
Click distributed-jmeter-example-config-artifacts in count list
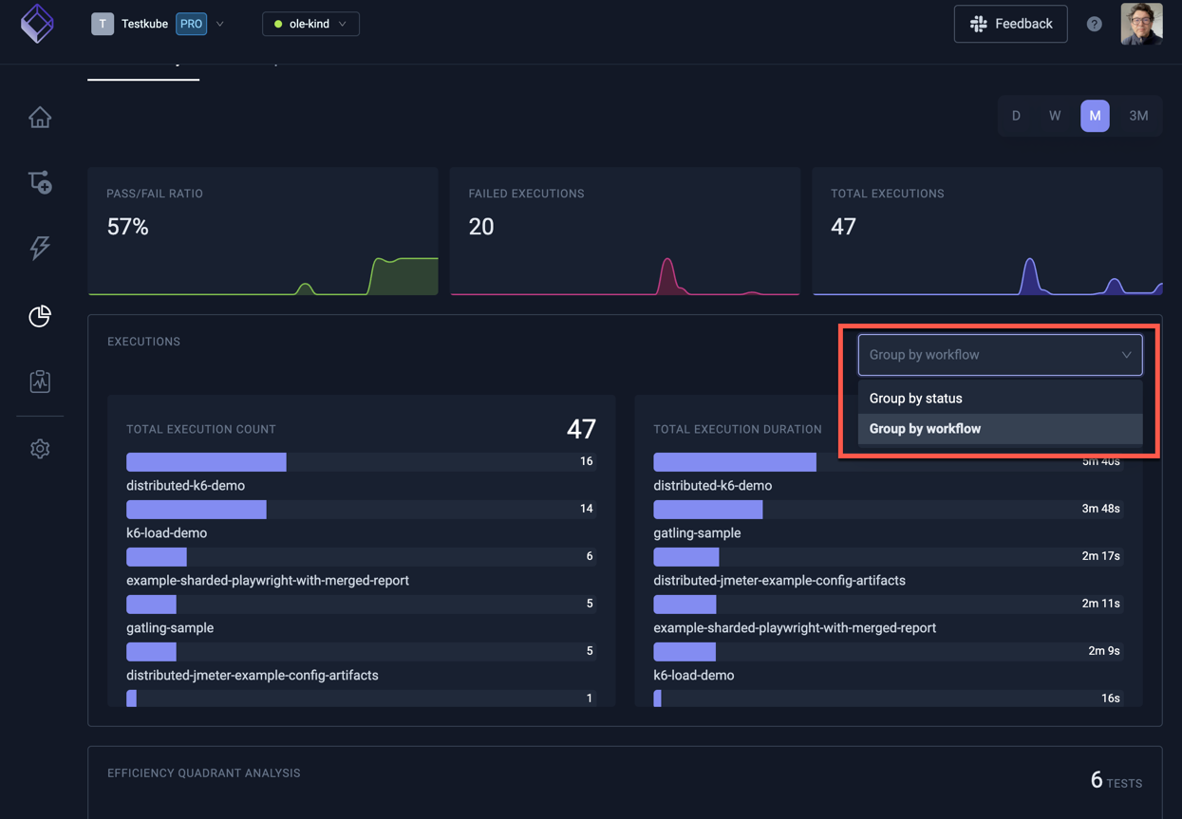(x=253, y=675)
